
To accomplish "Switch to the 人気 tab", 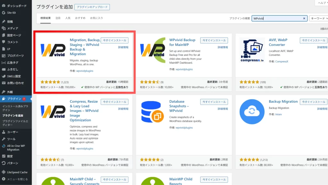I will (68, 18).
